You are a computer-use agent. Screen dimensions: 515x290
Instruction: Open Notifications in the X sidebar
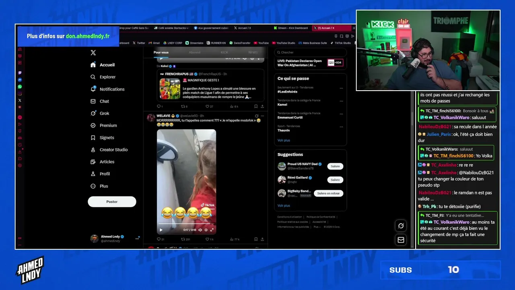[107, 89]
